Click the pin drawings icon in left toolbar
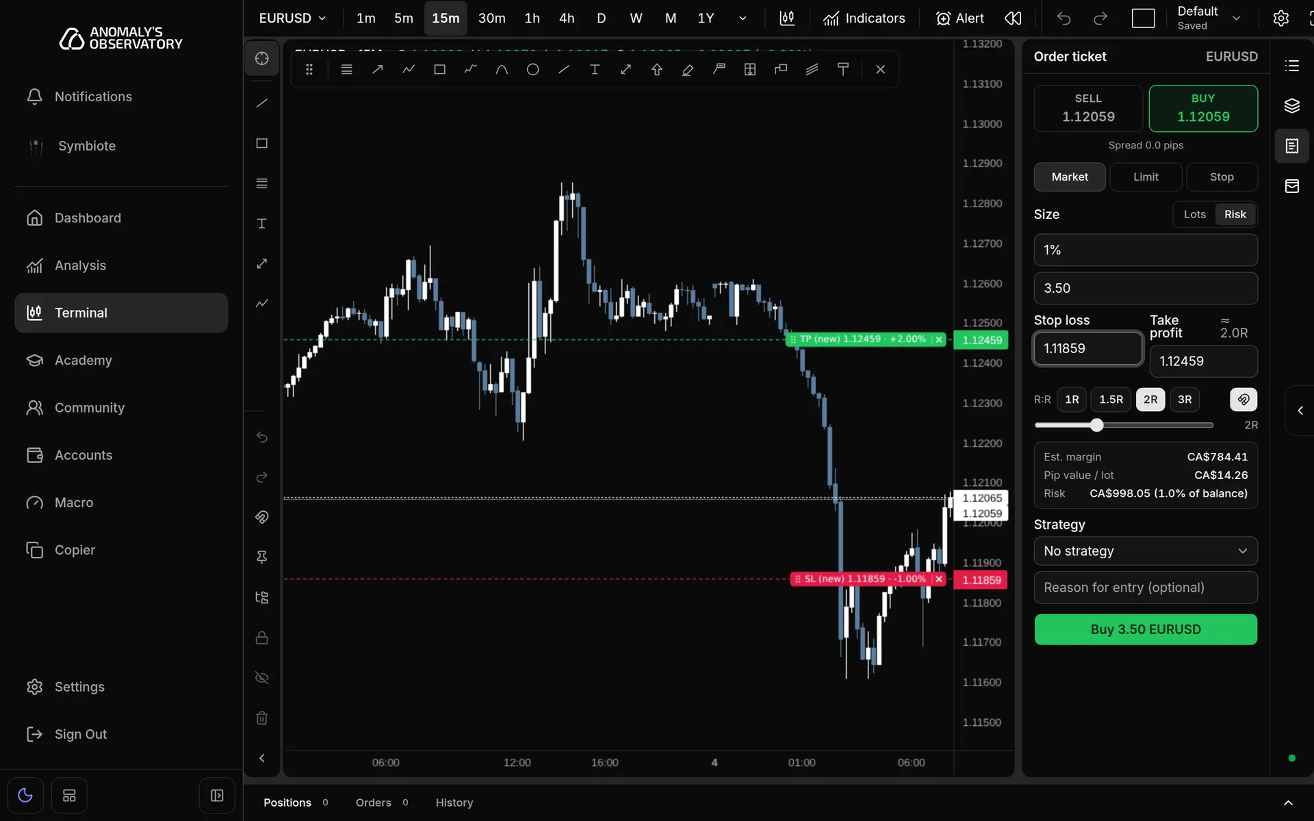 (x=261, y=557)
